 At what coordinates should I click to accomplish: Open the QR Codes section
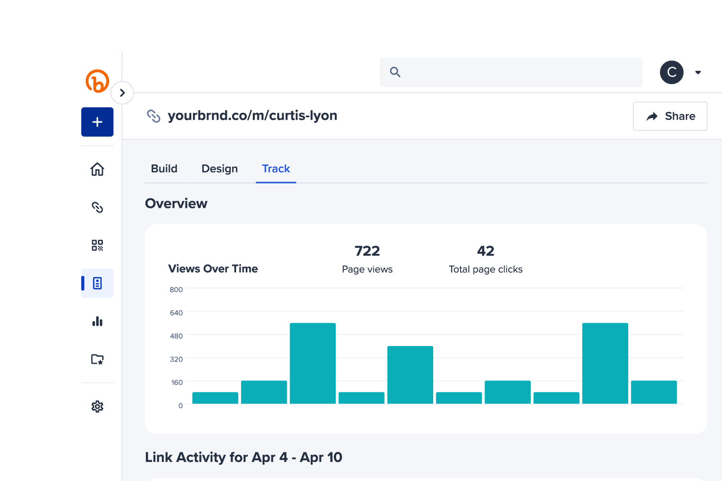pos(97,246)
